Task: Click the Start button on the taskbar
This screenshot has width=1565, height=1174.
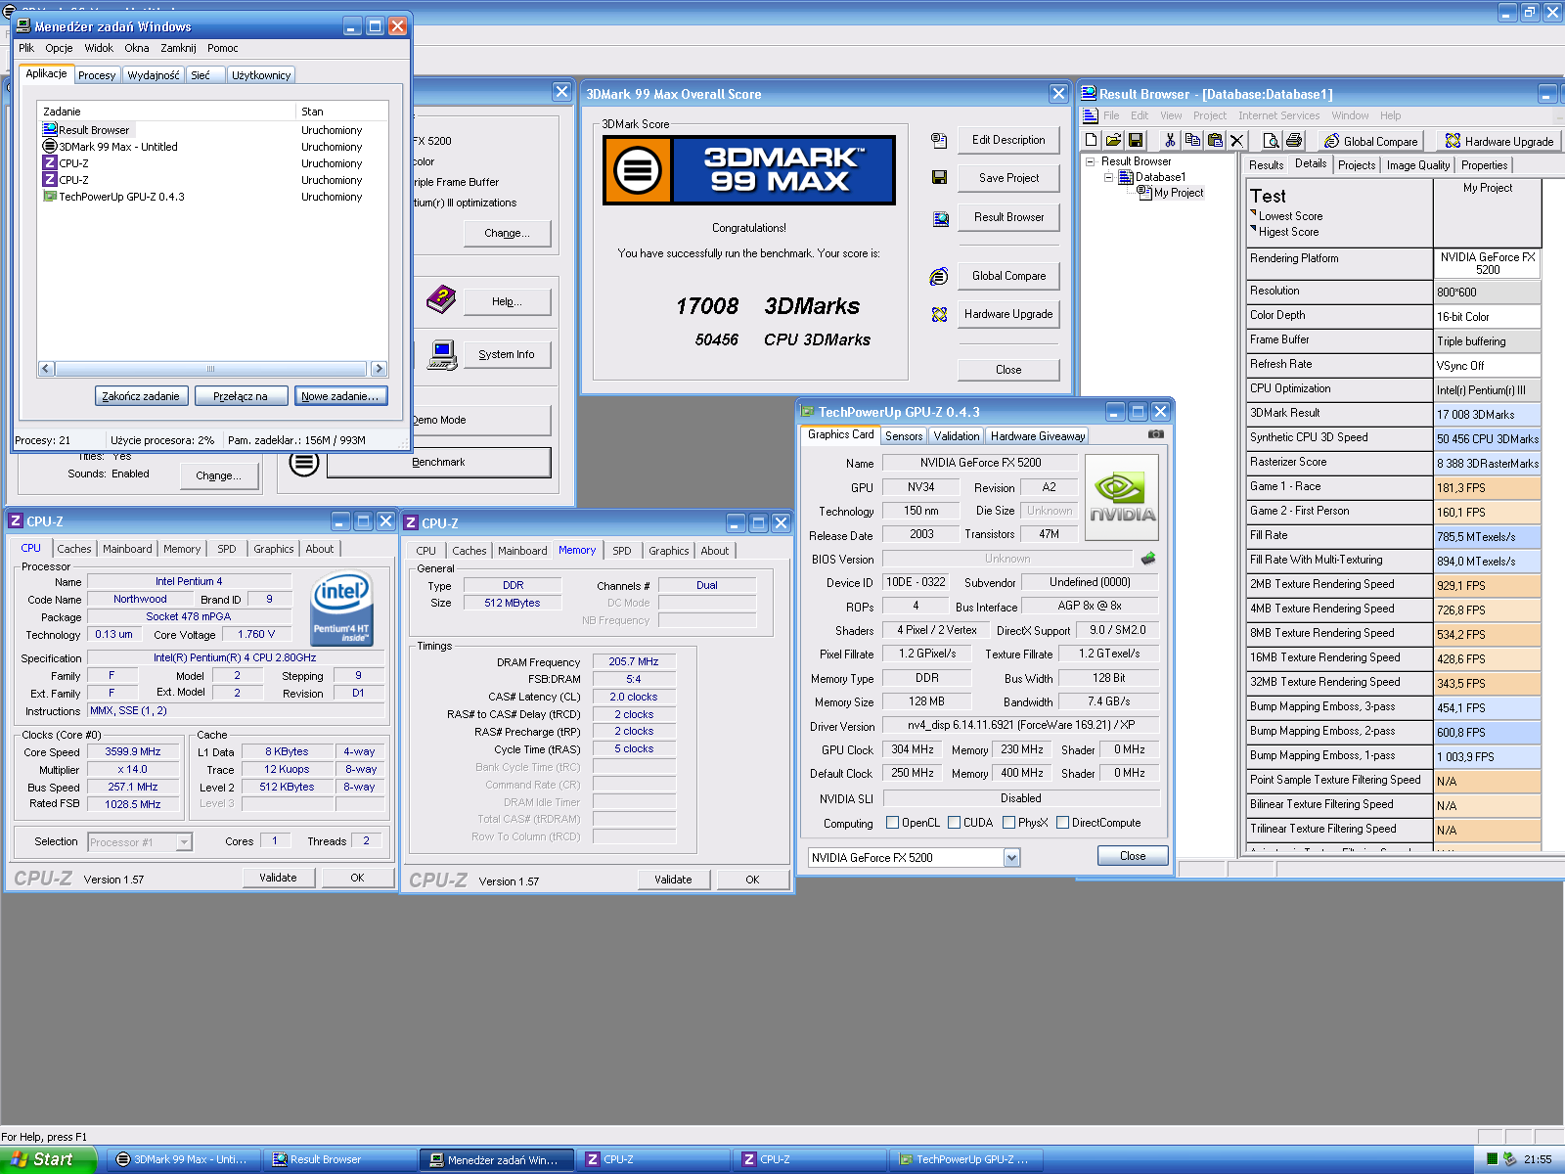Action: [x=48, y=1159]
